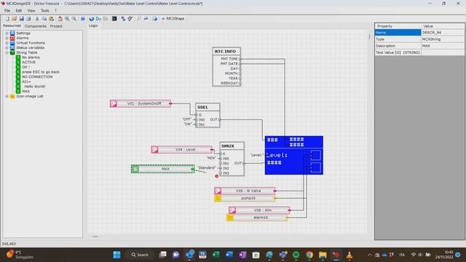
Task: Select the alarm16 icon block
Action: [257, 218]
